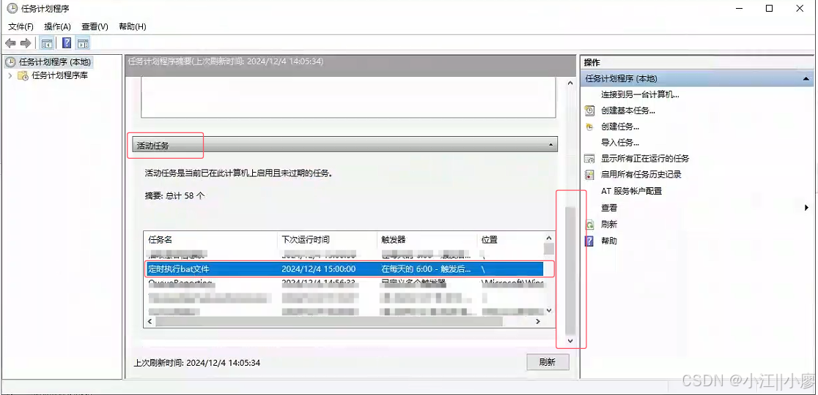Click the task list horizontal scroll left arrow

[149, 322]
